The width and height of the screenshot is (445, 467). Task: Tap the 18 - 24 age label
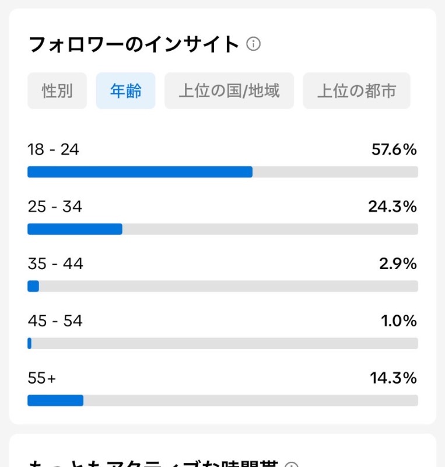(53, 149)
